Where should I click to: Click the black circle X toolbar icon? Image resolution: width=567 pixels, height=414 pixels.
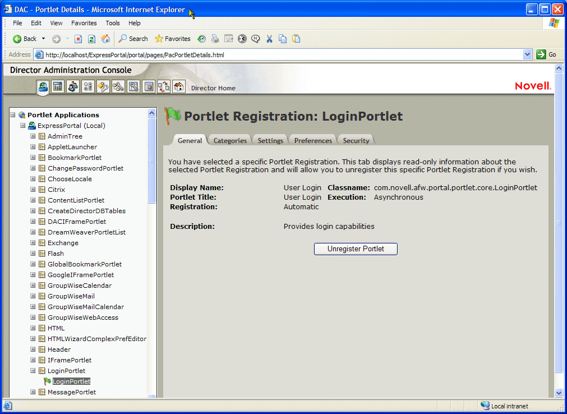pyautogui.click(x=242, y=39)
